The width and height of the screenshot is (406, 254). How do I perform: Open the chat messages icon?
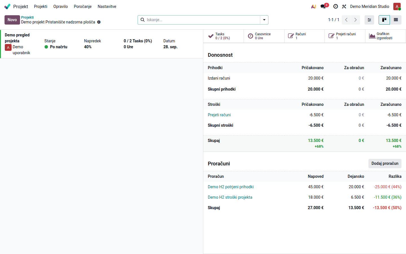click(323, 6)
